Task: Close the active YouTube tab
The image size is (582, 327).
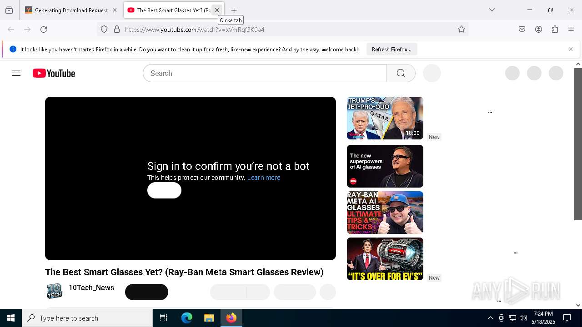Action: click(x=217, y=10)
